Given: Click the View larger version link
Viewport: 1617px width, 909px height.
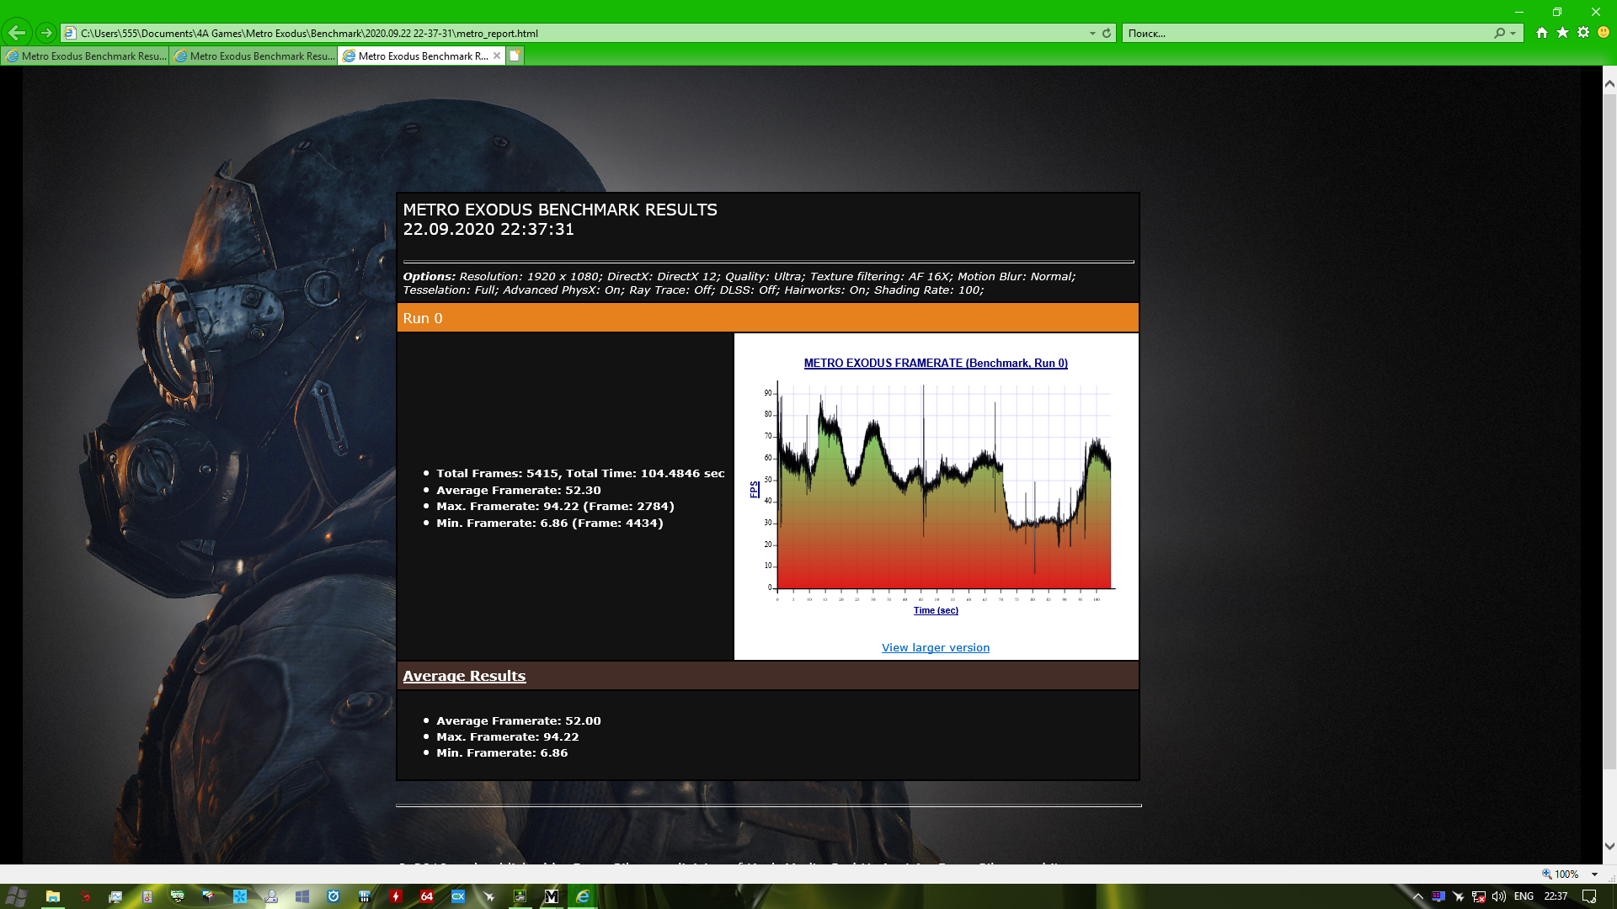Looking at the screenshot, I should click(x=935, y=647).
